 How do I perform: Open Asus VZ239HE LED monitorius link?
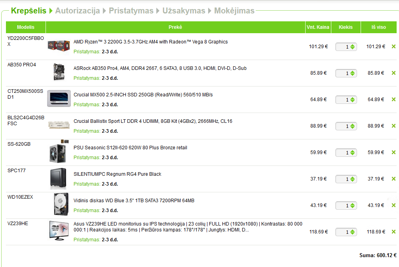click(188, 227)
